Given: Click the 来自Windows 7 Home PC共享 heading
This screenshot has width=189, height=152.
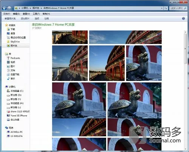Looking at the screenshot, I should coord(53,25).
